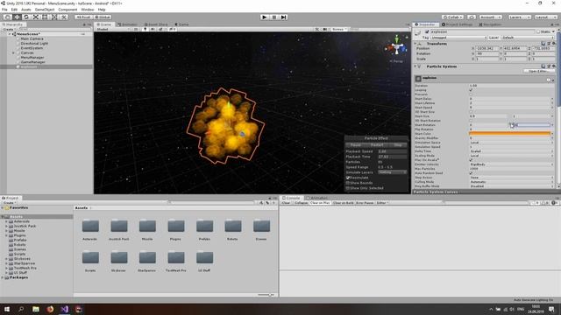
Task: Open Firefox from the taskbar
Action: 50,309
